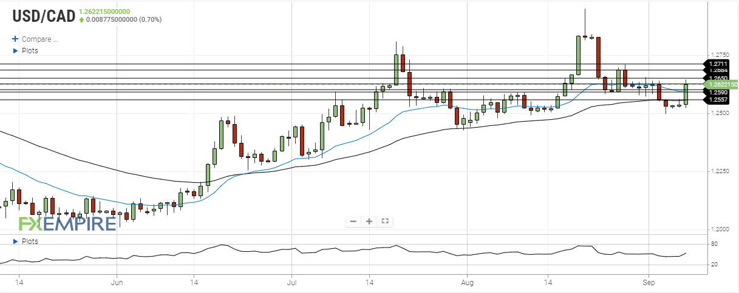739x293 pixels.
Task: Click the Aug date label
Action: [467, 283]
